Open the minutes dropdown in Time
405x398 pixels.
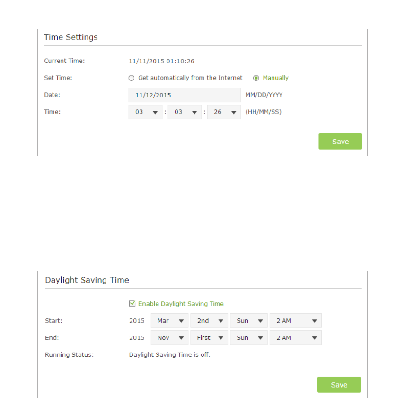pyautogui.click(x=185, y=112)
